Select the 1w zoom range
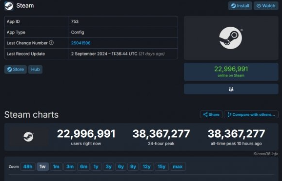282x181 pixels. coord(42,167)
